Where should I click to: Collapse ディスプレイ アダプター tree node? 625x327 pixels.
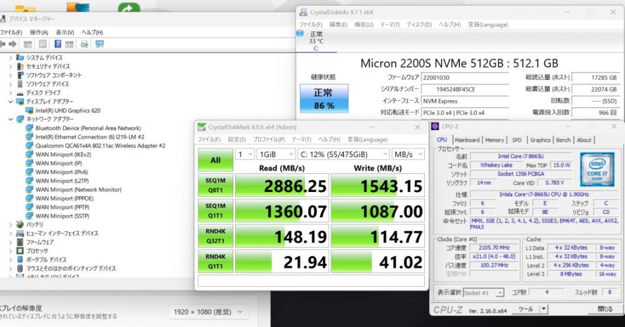[11, 102]
